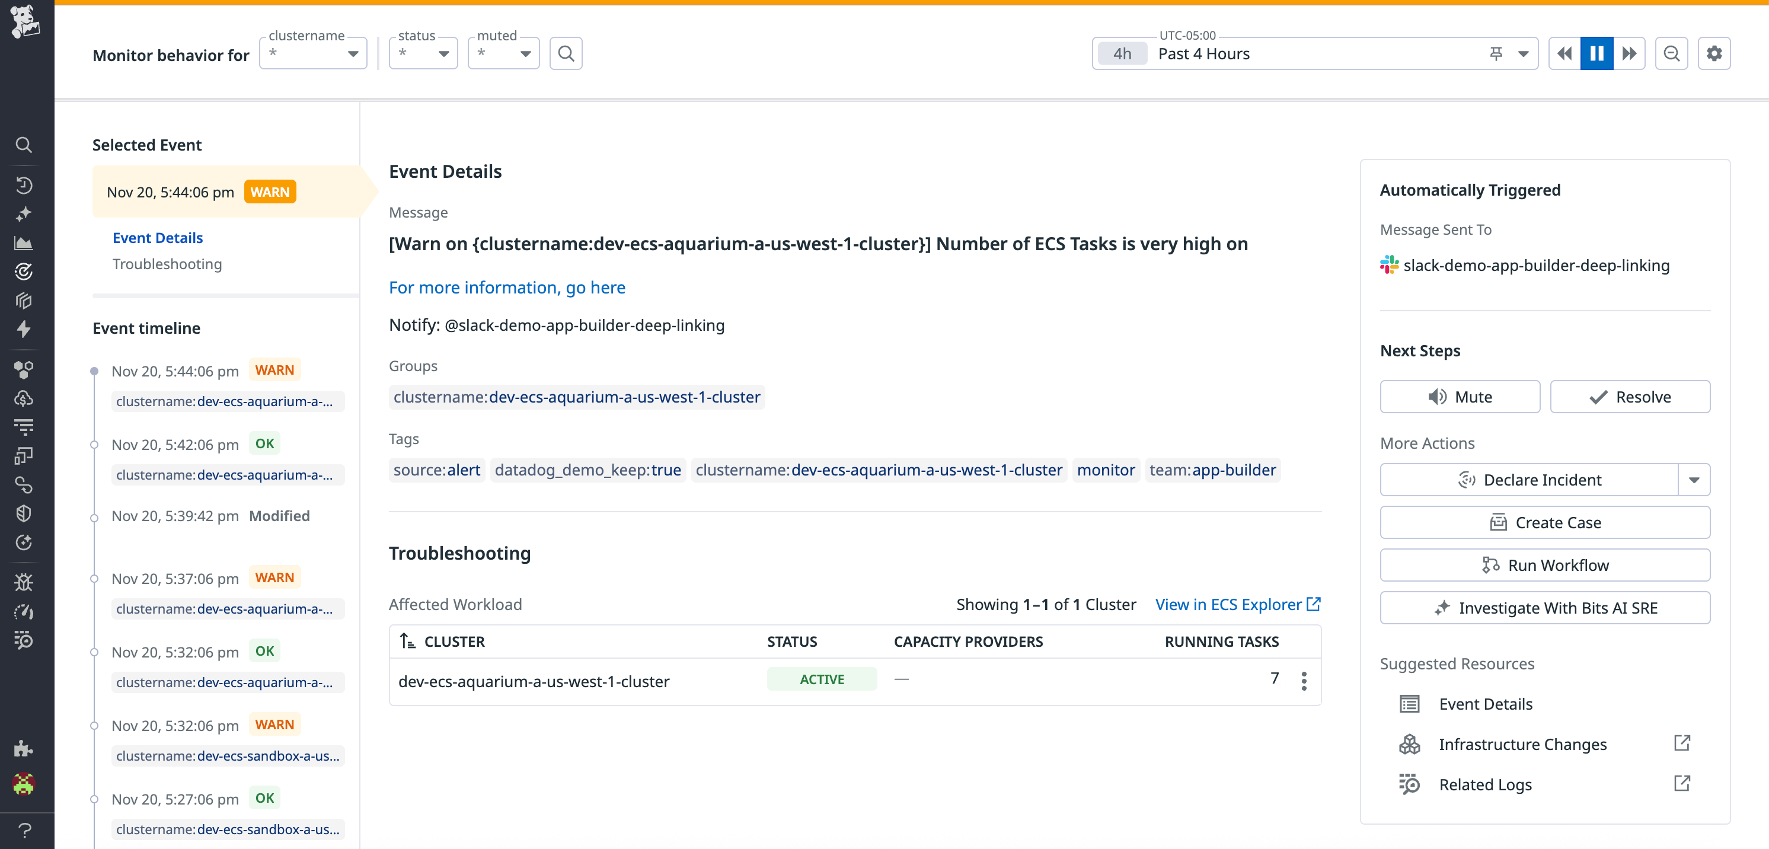Viewport: 1769px width, 849px height.
Task: Pause live updates with the pause control
Action: click(x=1596, y=53)
